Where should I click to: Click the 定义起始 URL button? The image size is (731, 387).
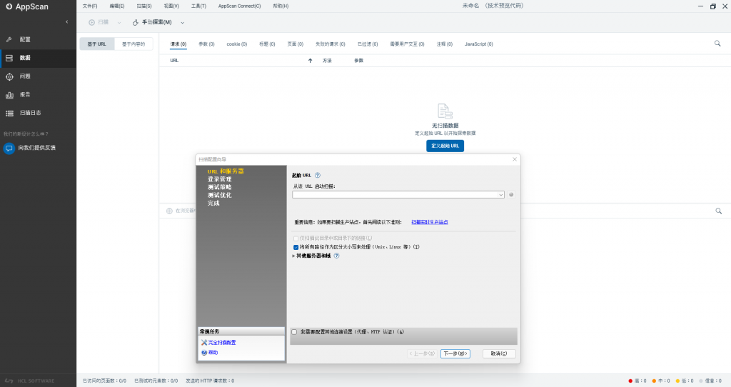[445, 146]
